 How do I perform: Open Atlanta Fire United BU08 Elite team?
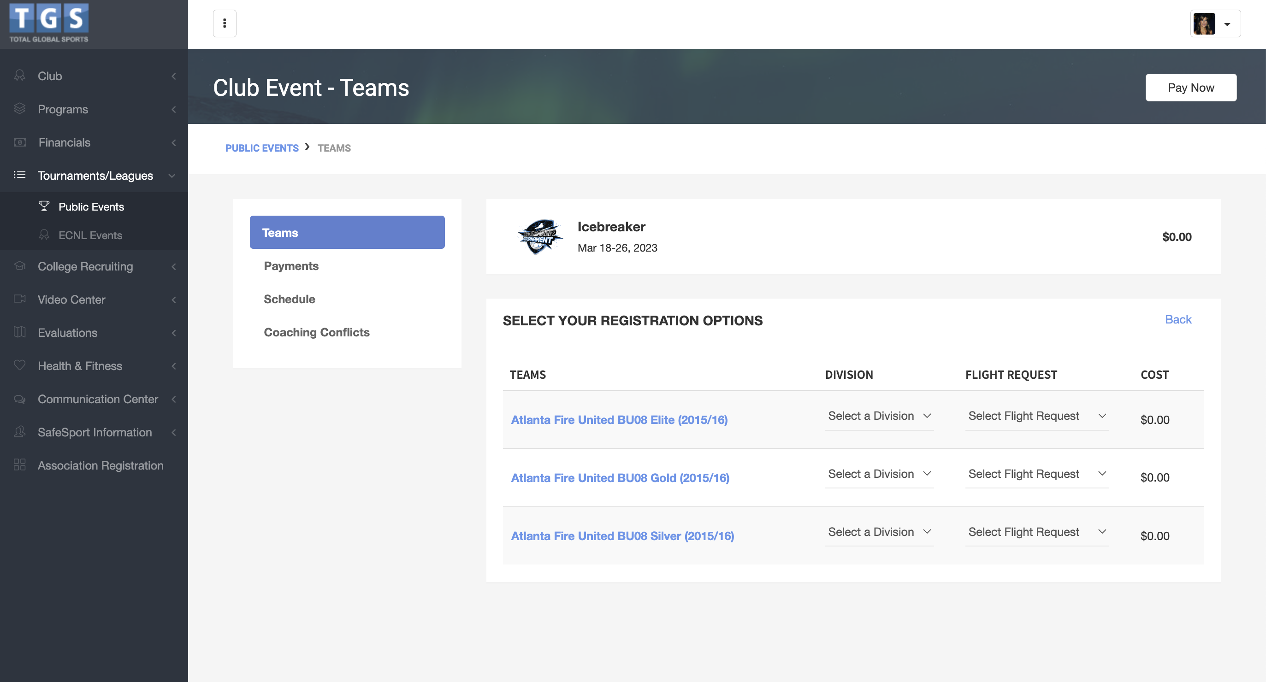click(x=619, y=420)
